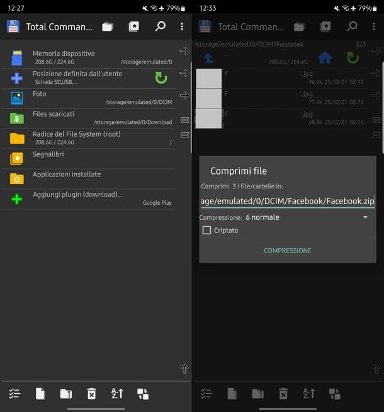Tap the green refresh icon in Posizione definita dall'utente row
Image resolution: width=384 pixels, height=412 pixels.
point(161,77)
